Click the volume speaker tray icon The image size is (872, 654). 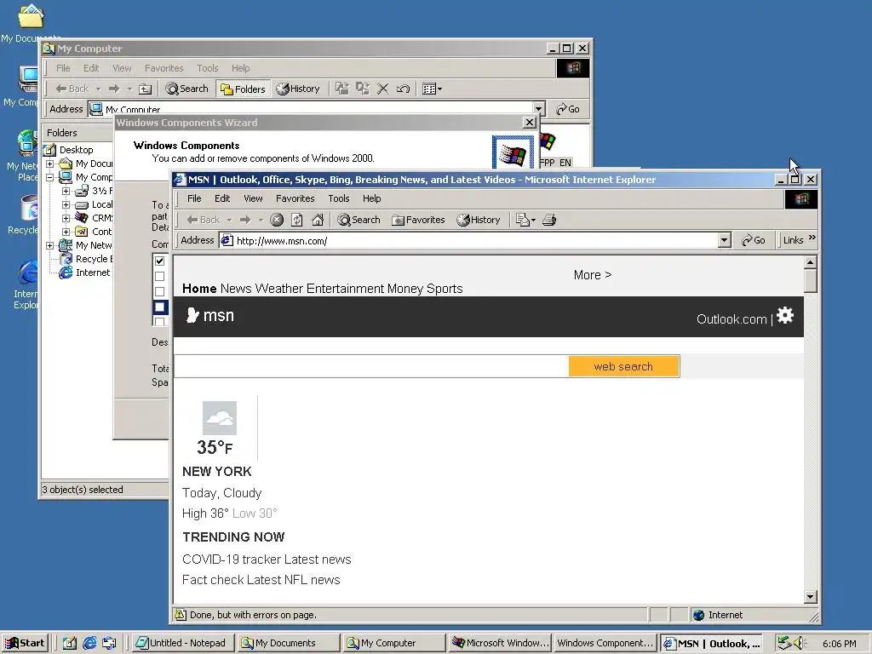[800, 643]
